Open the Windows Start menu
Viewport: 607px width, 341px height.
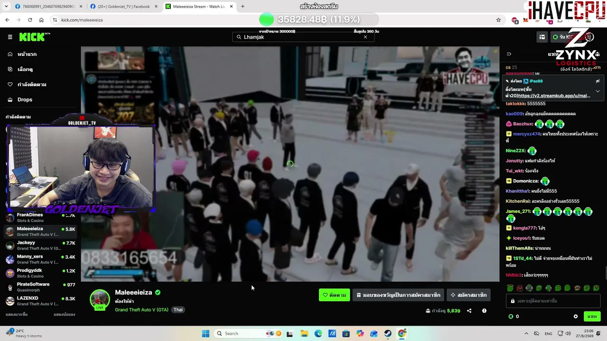pyautogui.click(x=205, y=333)
